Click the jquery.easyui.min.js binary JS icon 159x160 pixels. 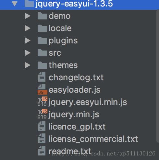click(43, 102)
